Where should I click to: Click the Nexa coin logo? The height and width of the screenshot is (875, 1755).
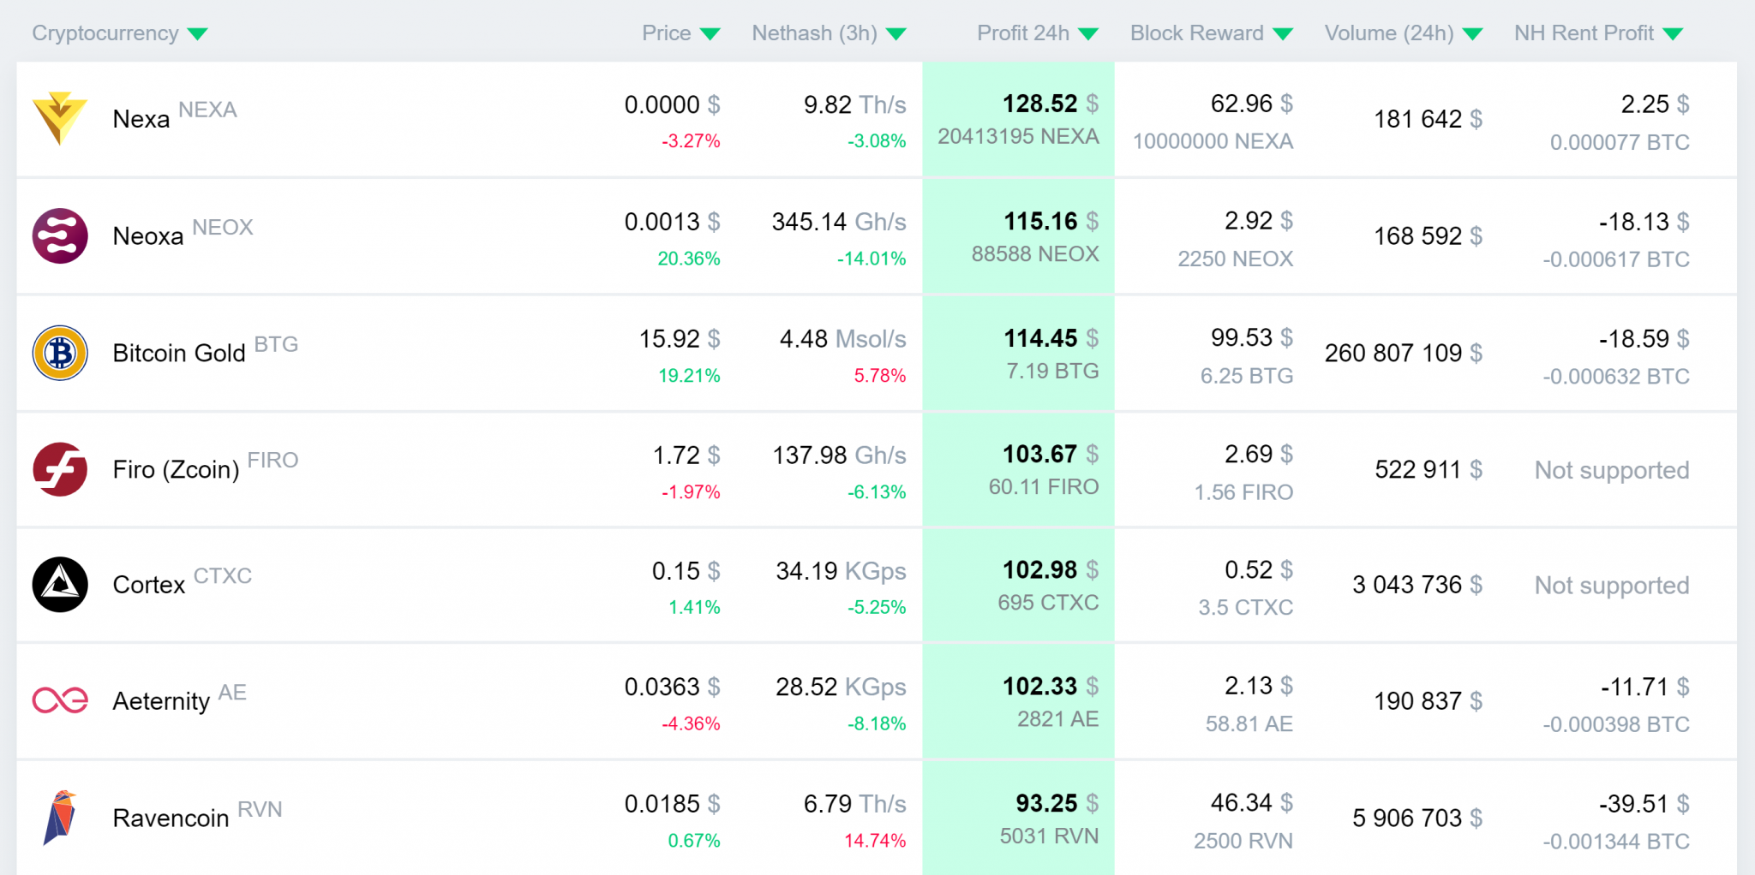coord(59,120)
